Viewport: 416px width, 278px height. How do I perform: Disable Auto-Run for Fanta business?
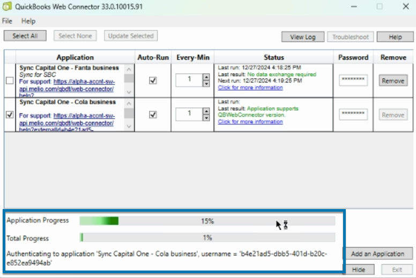(153, 81)
